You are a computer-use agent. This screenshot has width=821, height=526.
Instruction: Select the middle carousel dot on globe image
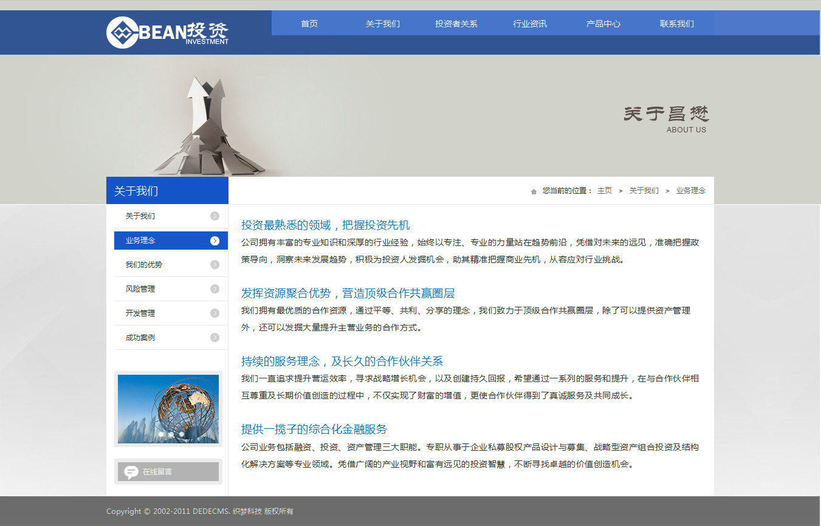coord(171,434)
